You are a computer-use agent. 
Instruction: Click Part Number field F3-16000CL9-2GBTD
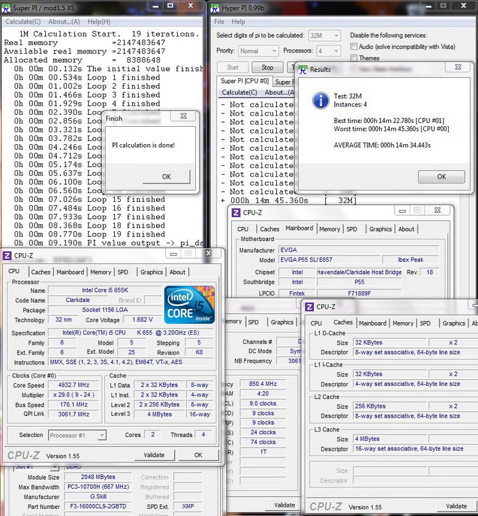point(98,507)
